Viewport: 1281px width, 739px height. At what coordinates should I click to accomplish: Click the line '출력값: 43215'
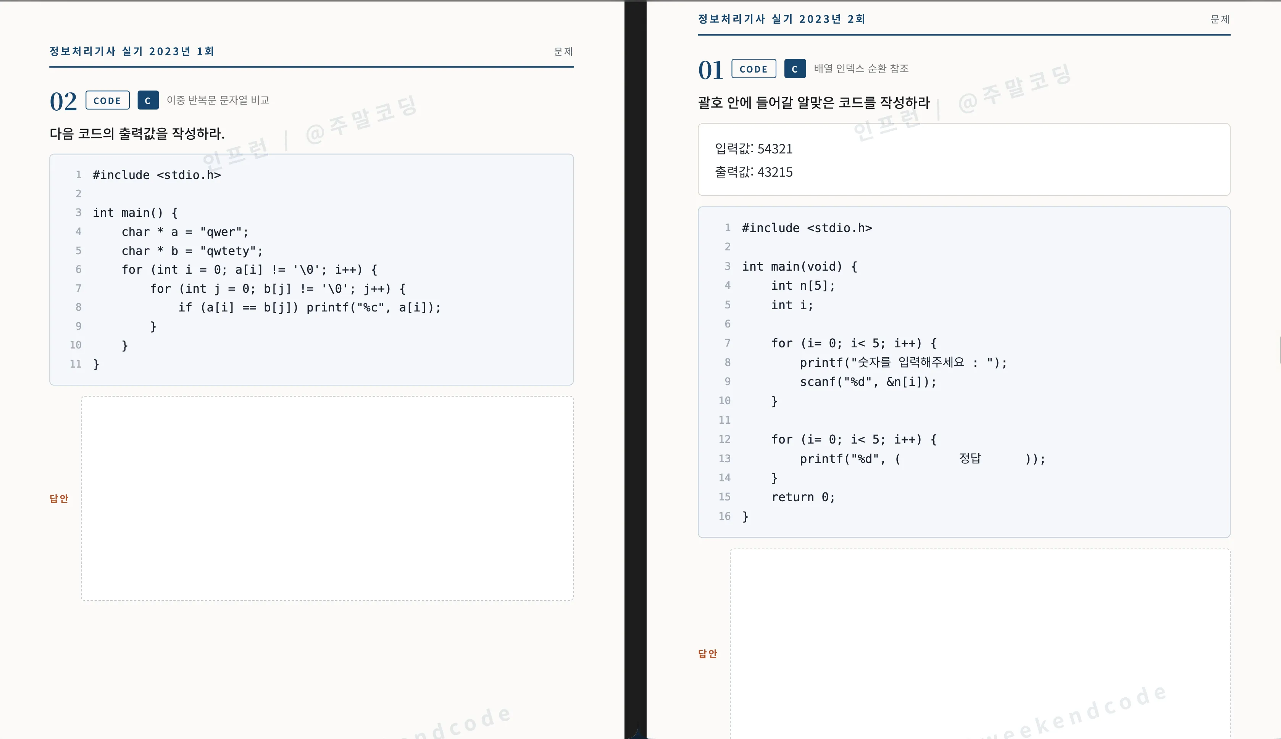[754, 172]
